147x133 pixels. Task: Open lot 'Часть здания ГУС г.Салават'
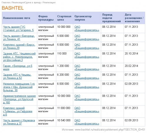pos(18,28)
